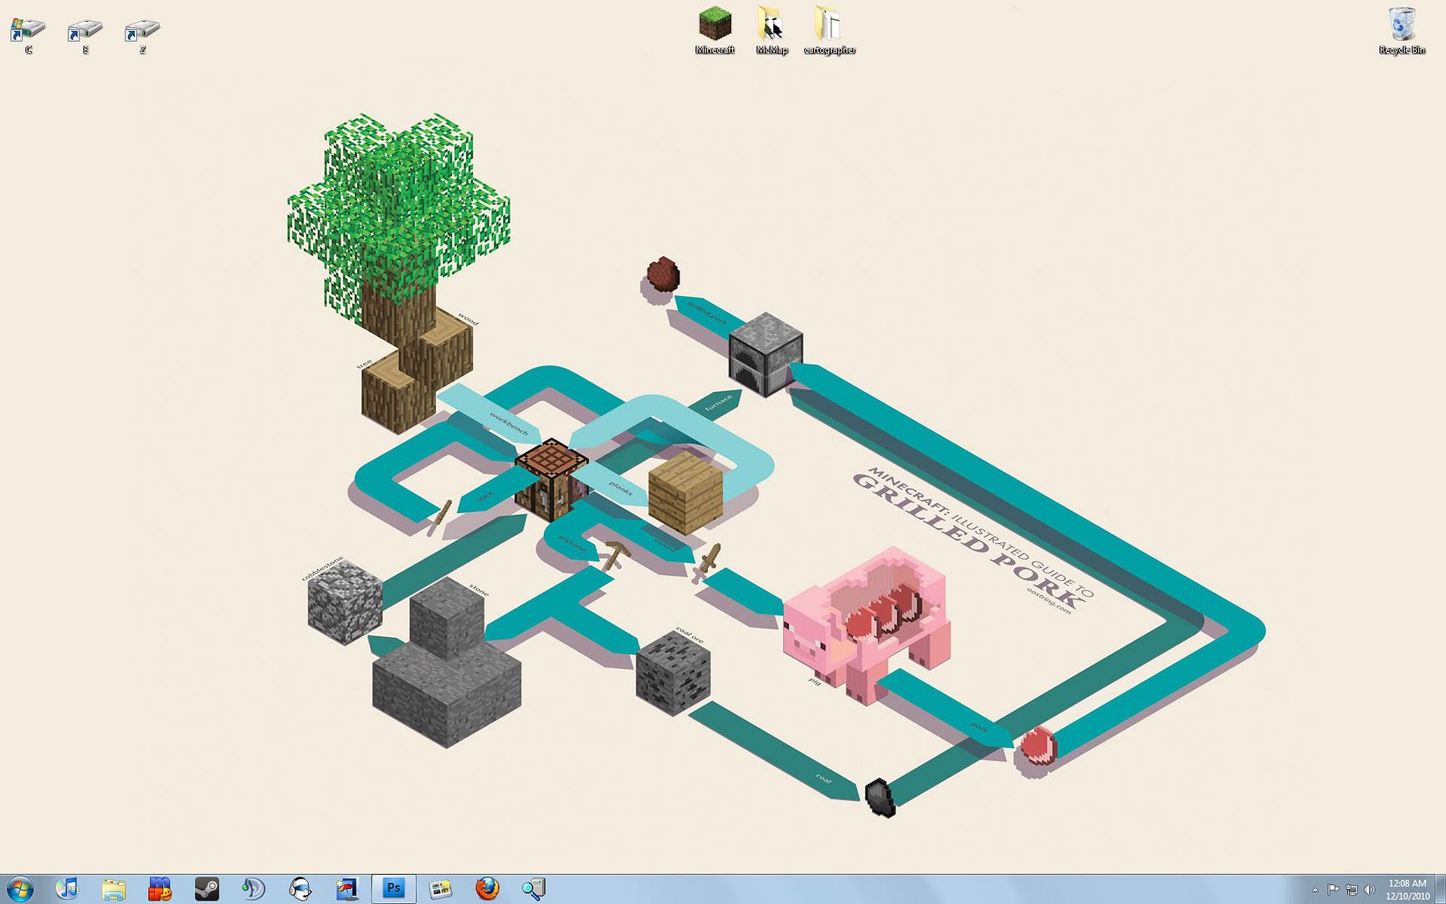Open the Action Center flag icon
Screen dimensions: 1446x904
click(1333, 889)
